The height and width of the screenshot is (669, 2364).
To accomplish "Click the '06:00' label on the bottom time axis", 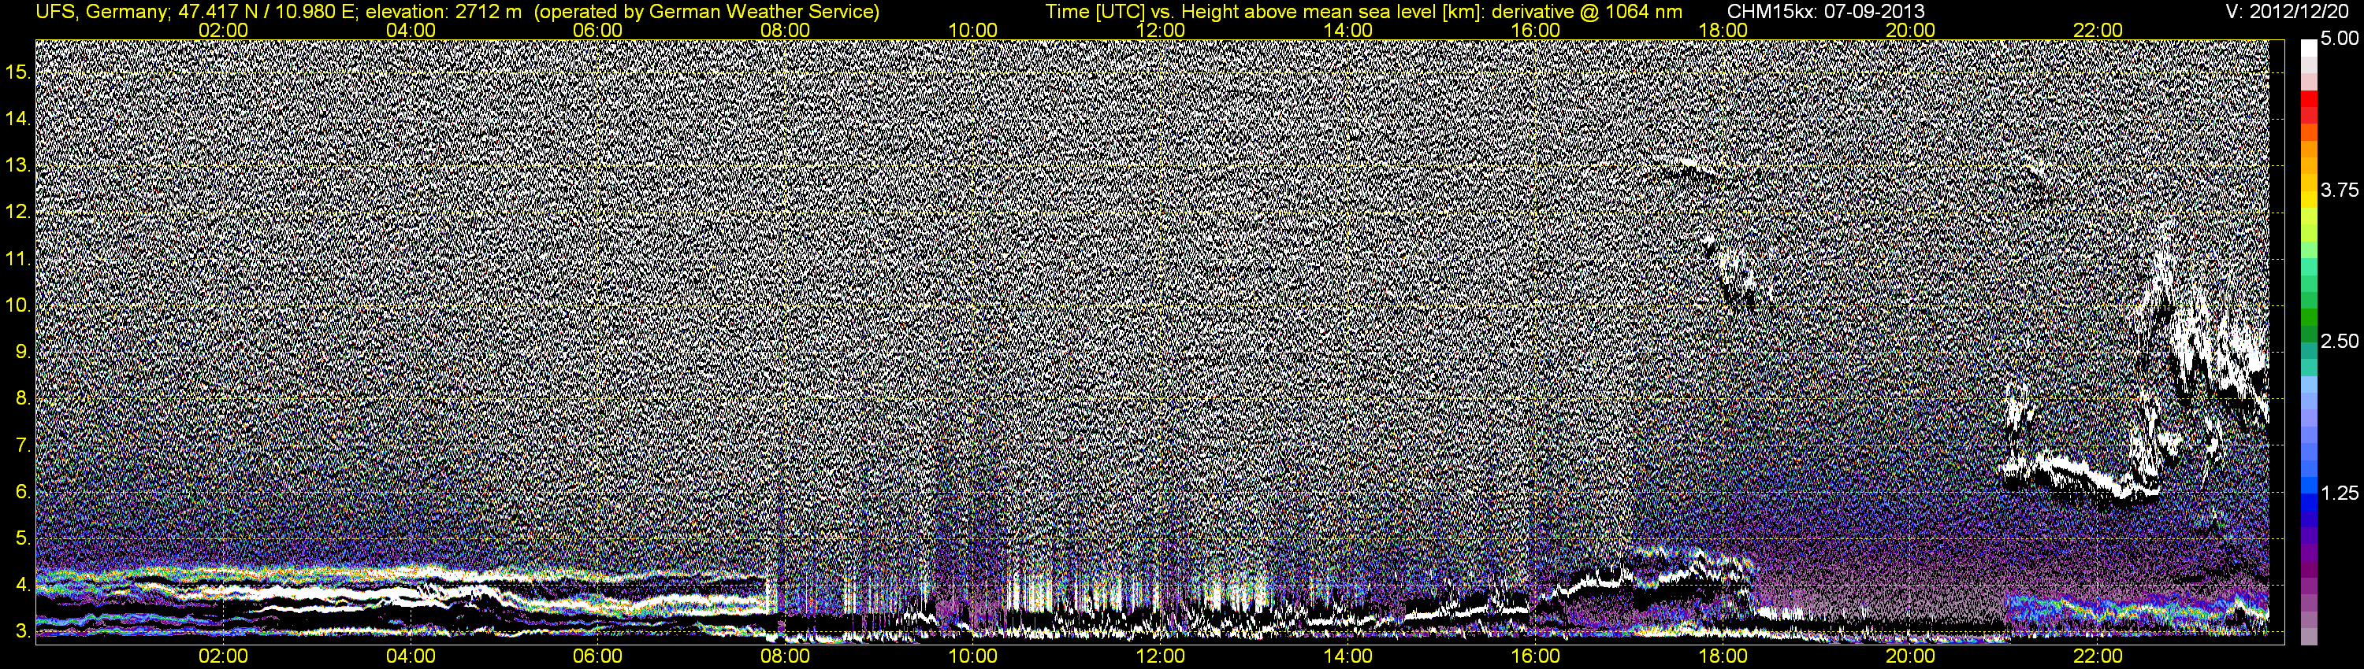I will (x=597, y=656).
